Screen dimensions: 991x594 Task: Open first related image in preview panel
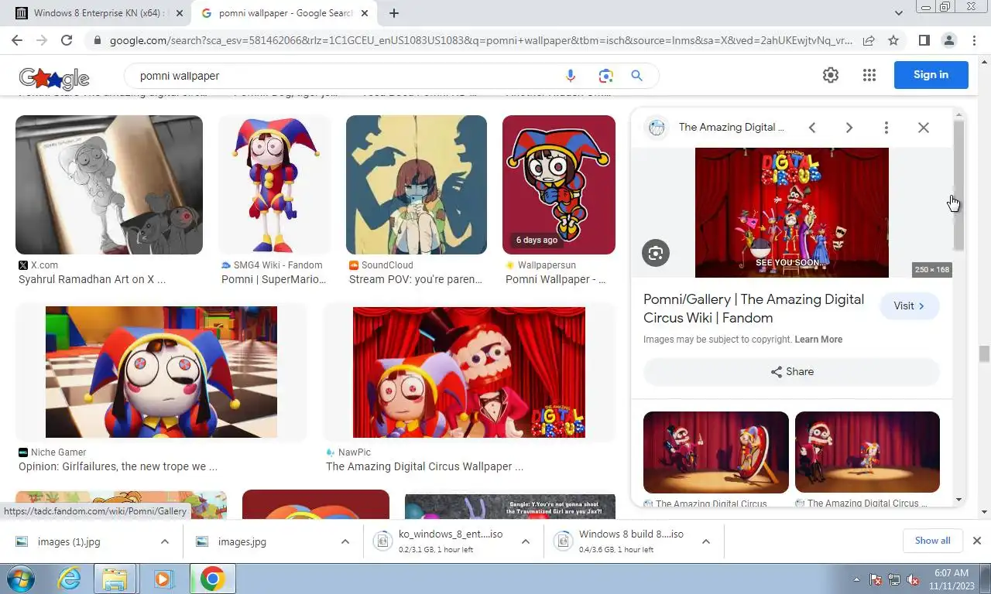click(716, 452)
